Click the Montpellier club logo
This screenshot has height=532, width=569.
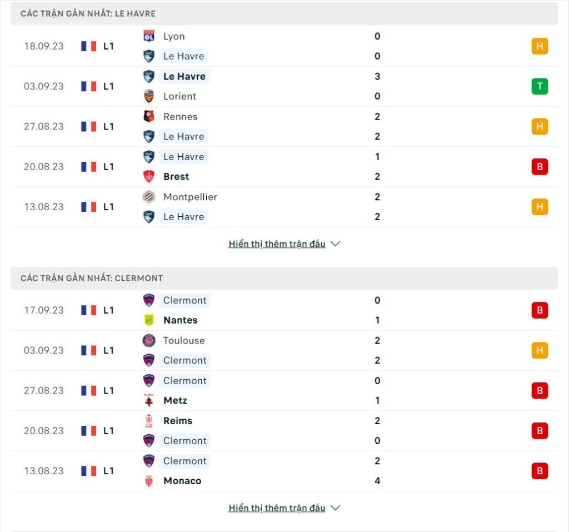coord(149,197)
